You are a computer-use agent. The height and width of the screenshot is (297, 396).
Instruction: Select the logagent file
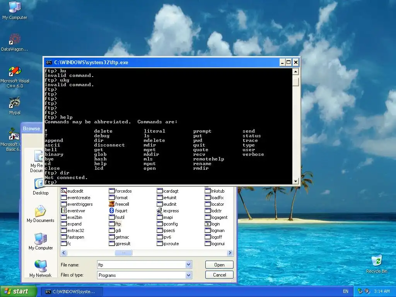pos(216,217)
